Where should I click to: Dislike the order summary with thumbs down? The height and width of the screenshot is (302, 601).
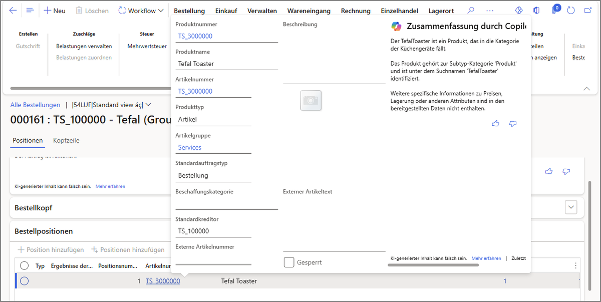[566, 171]
